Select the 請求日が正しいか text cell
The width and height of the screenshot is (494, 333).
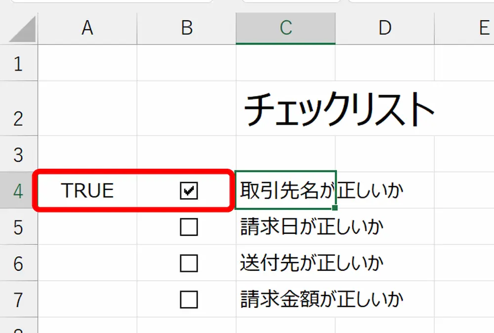point(286,227)
